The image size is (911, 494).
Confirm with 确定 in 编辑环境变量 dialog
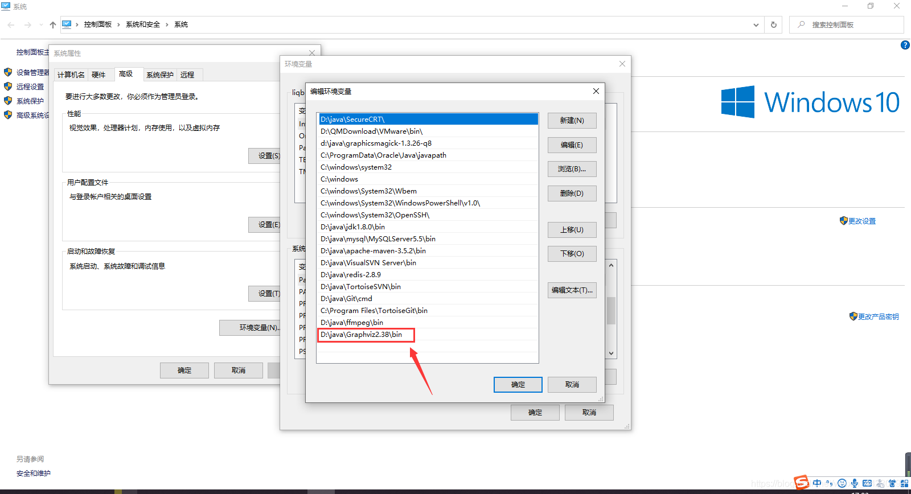pyautogui.click(x=518, y=385)
